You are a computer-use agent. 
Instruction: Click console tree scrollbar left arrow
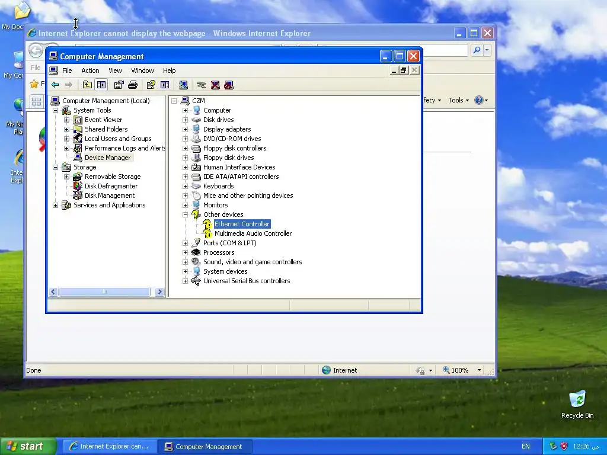(x=53, y=291)
